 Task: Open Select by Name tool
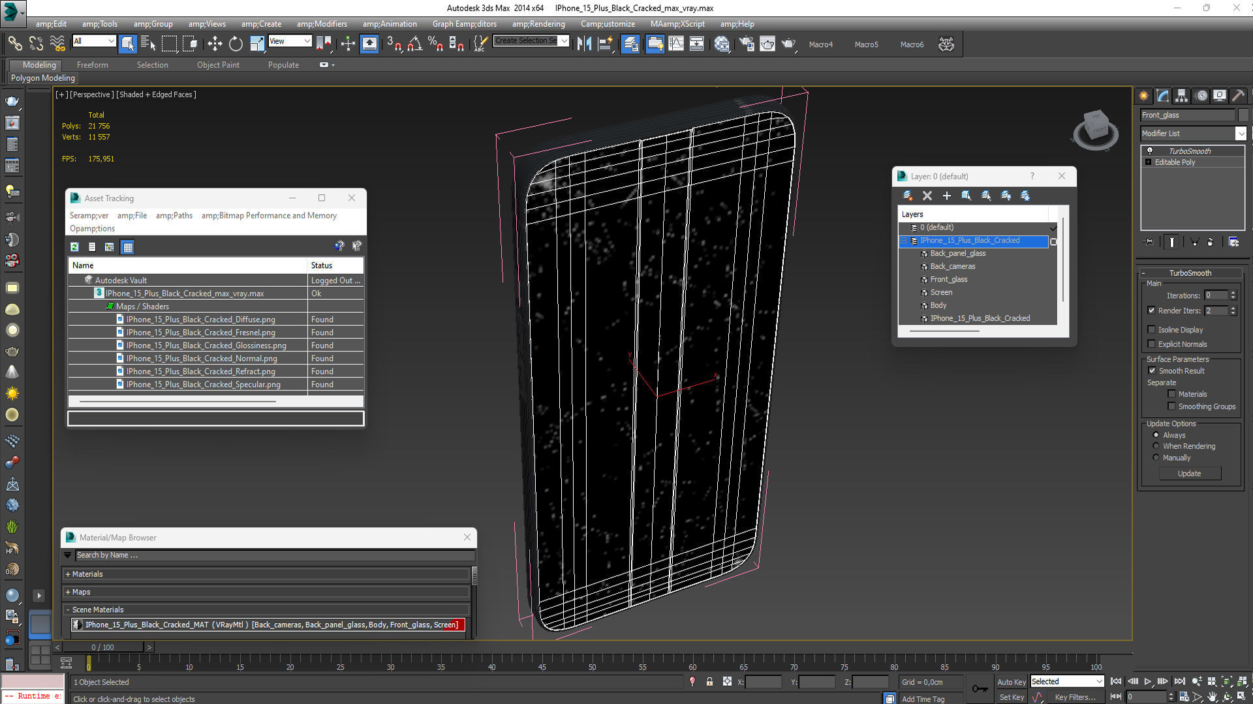(148, 44)
